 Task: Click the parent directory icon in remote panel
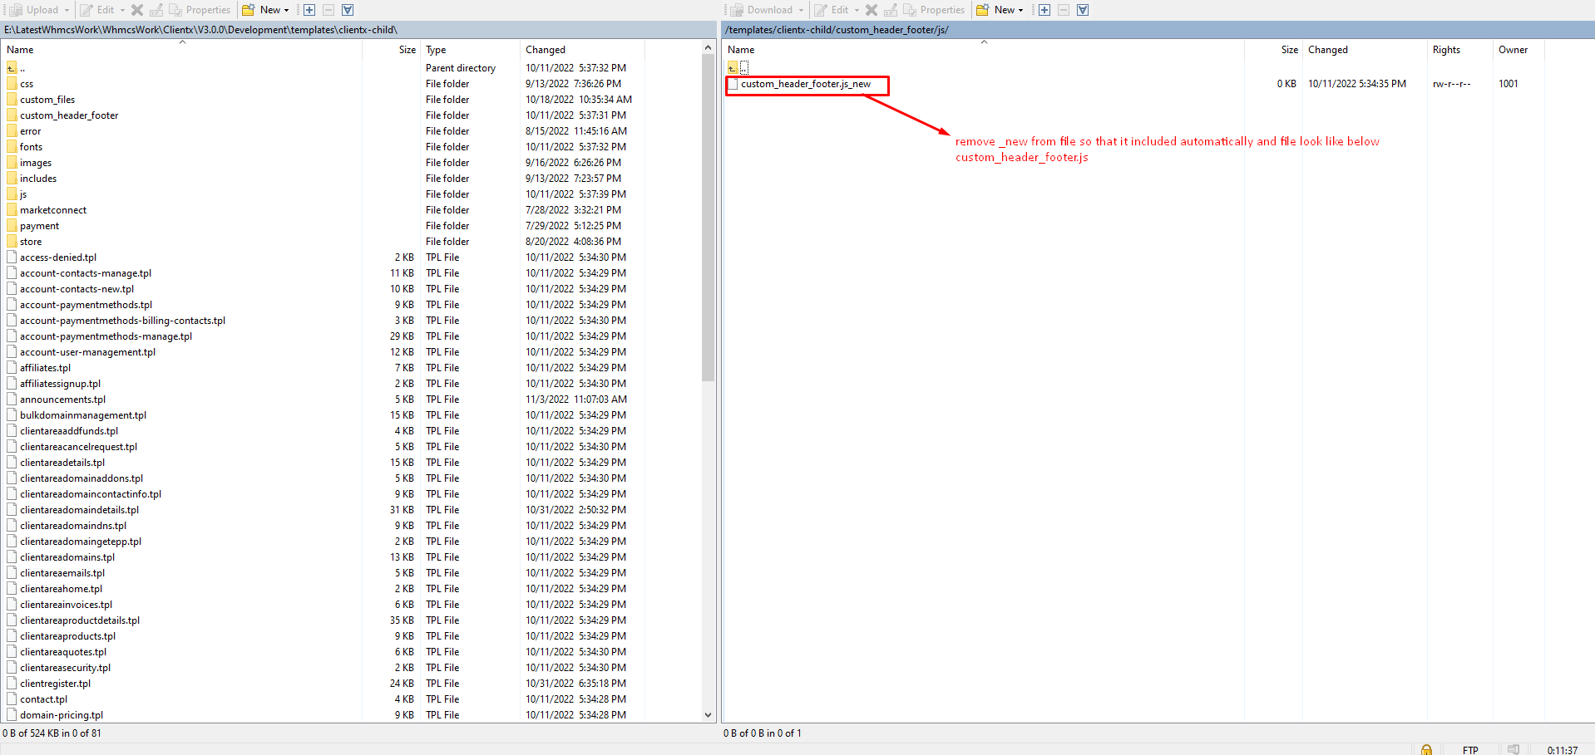(733, 67)
